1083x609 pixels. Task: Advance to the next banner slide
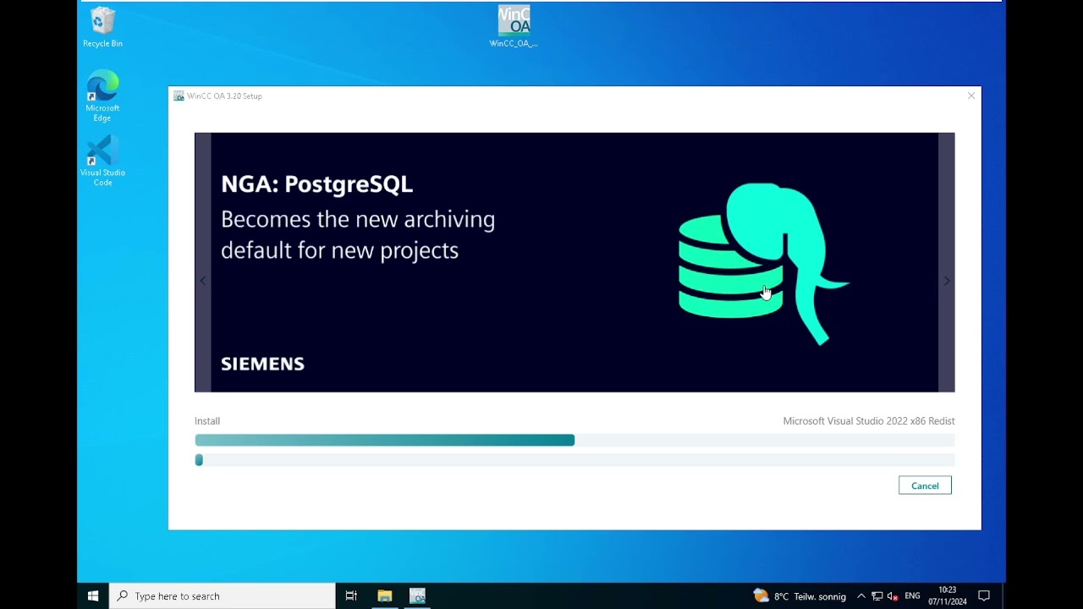[947, 281]
